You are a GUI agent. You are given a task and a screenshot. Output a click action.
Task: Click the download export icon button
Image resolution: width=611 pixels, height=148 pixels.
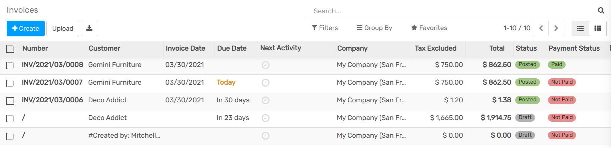click(x=89, y=28)
